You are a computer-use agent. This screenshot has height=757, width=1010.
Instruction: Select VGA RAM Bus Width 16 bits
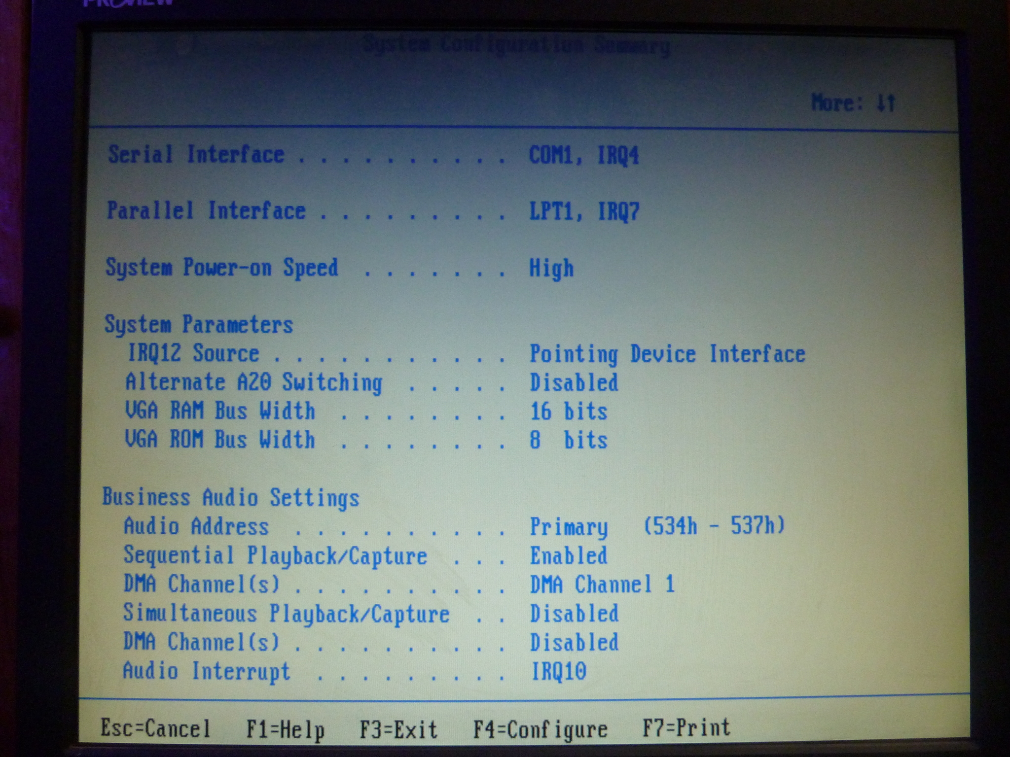pyautogui.click(x=569, y=411)
